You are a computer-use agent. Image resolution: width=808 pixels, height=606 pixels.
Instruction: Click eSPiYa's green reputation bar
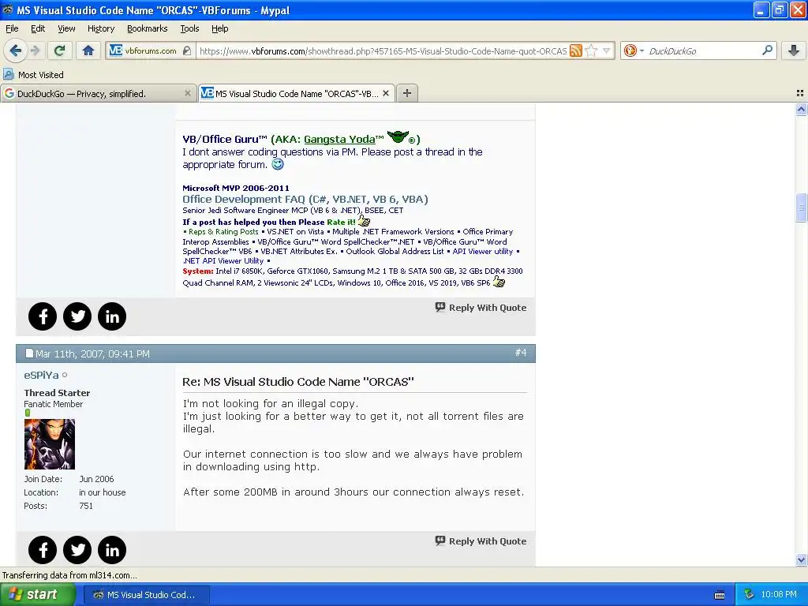28,413
